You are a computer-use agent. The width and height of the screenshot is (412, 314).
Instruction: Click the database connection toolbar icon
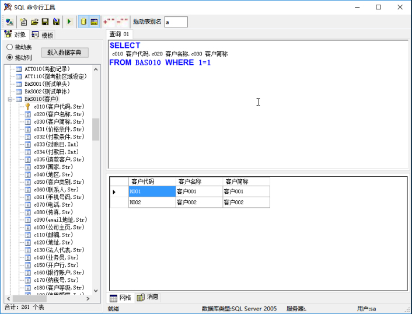point(9,22)
